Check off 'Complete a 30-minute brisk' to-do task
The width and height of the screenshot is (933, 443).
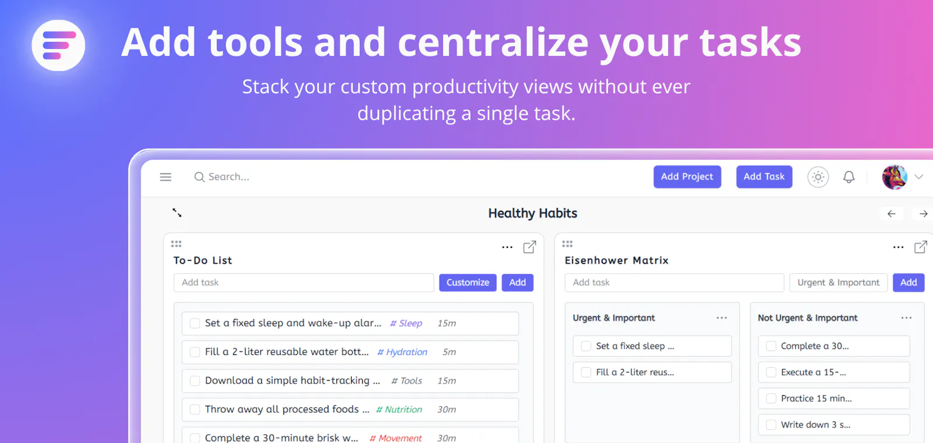195,438
